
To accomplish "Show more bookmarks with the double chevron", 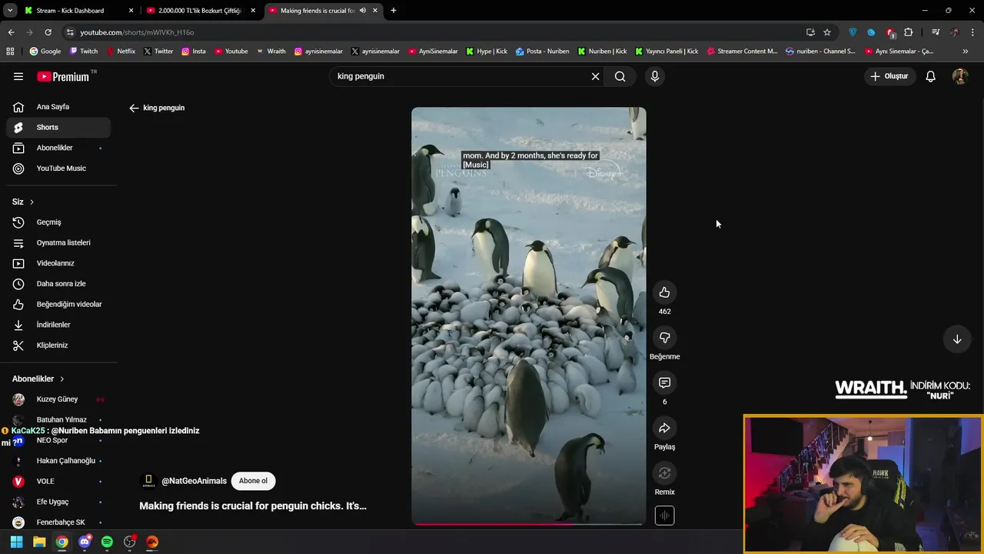I will pos(966,52).
